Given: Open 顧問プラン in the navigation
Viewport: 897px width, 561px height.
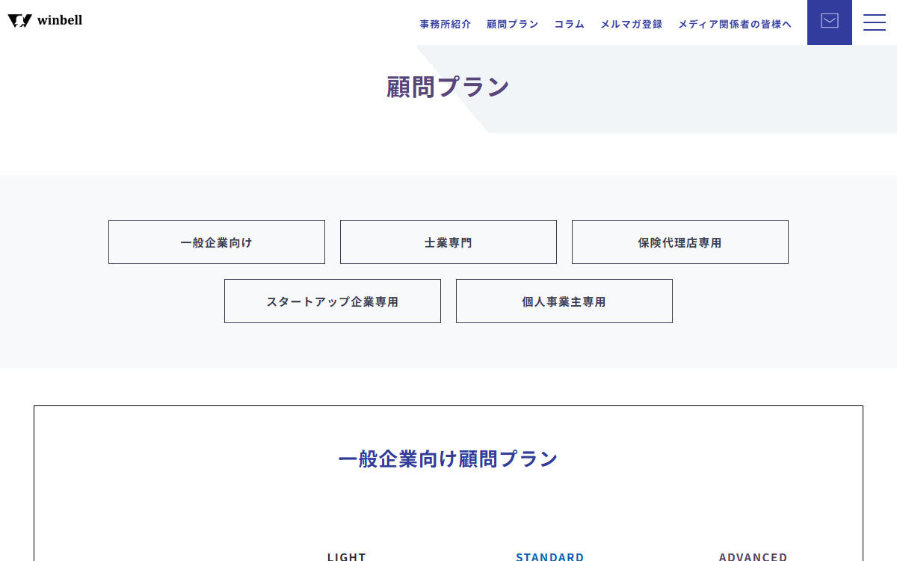Looking at the screenshot, I should tap(513, 24).
